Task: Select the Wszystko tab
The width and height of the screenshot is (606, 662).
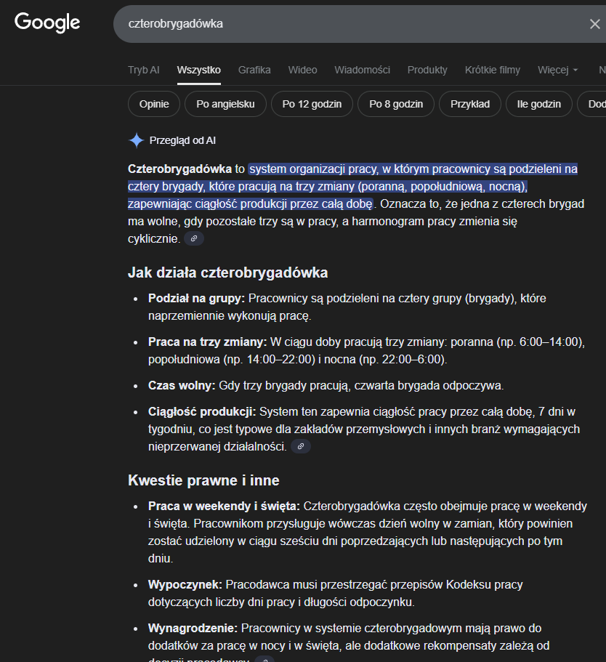Action: click(x=198, y=70)
